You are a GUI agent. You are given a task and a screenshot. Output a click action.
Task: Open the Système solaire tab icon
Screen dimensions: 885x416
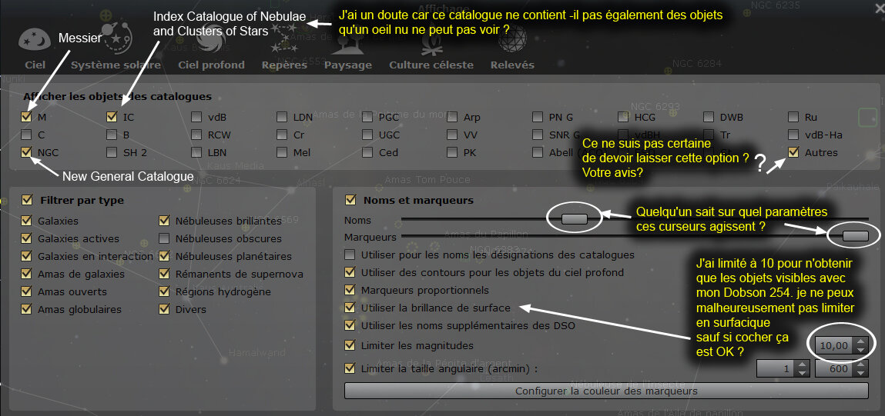click(116, 38)
